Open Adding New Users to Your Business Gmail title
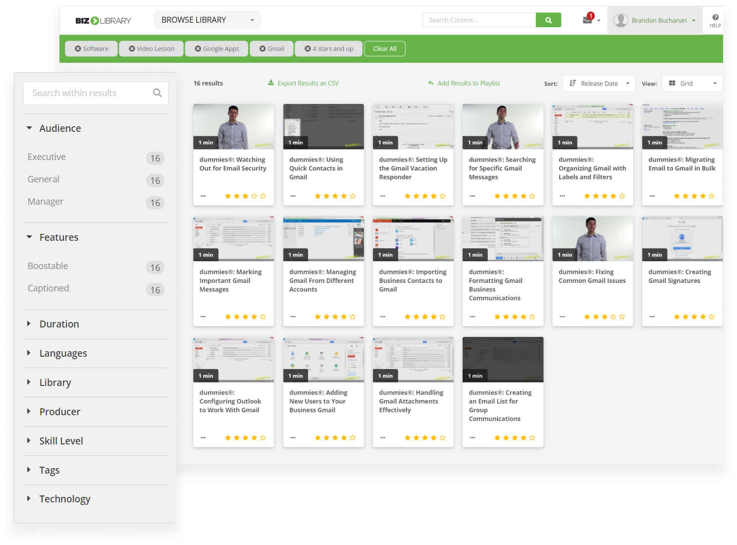The width and height of the screenshot is (737, 545). coord(318,401)
